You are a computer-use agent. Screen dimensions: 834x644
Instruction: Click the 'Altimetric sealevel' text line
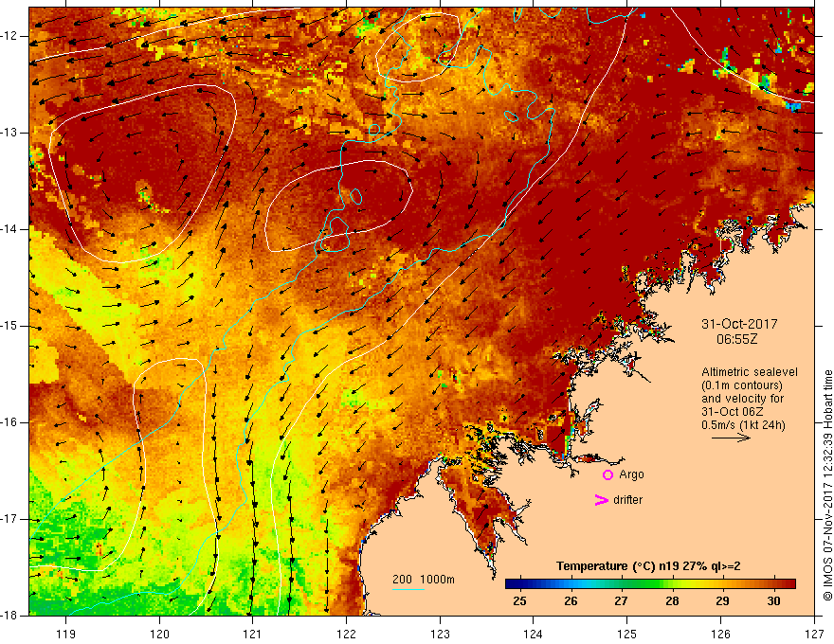tap(750, 372)
